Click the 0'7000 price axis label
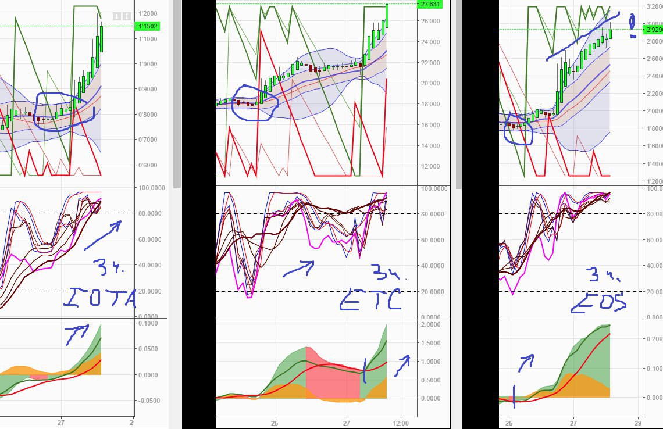This screenshot has width=663, height=429. 148,140
